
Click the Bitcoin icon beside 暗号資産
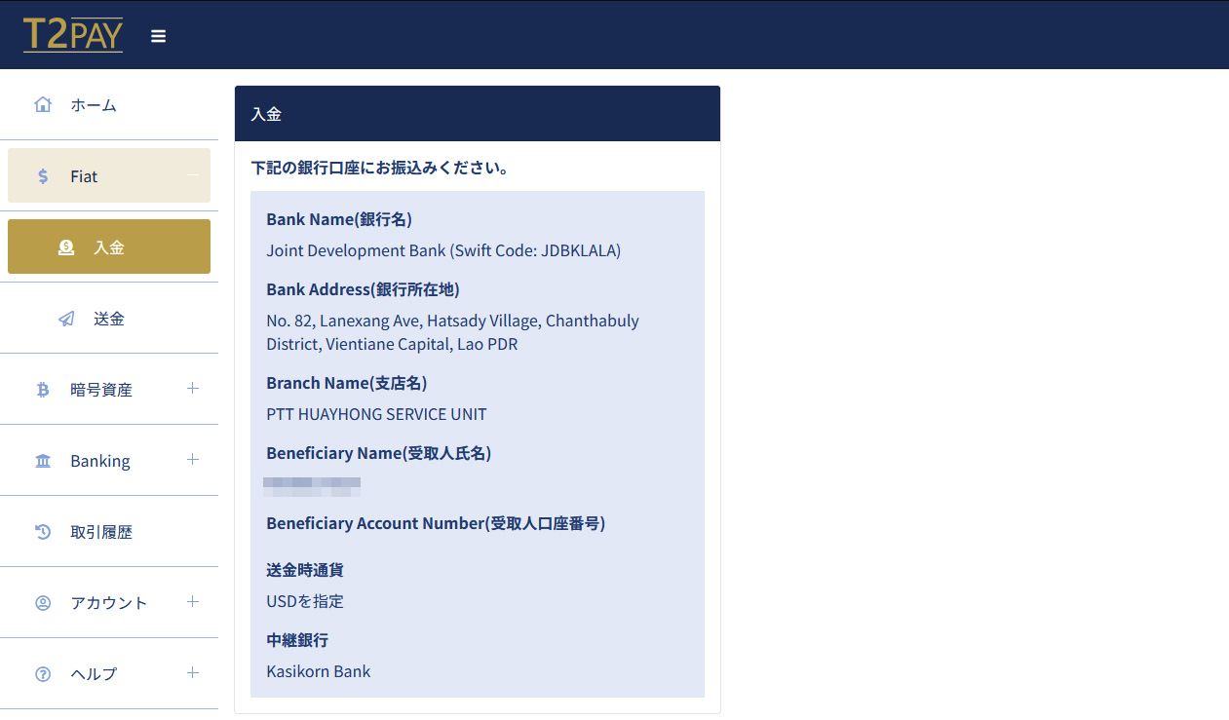(x=43, y=390)
